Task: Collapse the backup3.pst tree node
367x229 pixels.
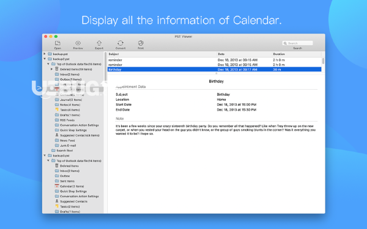Action: (x=45, y=155)
